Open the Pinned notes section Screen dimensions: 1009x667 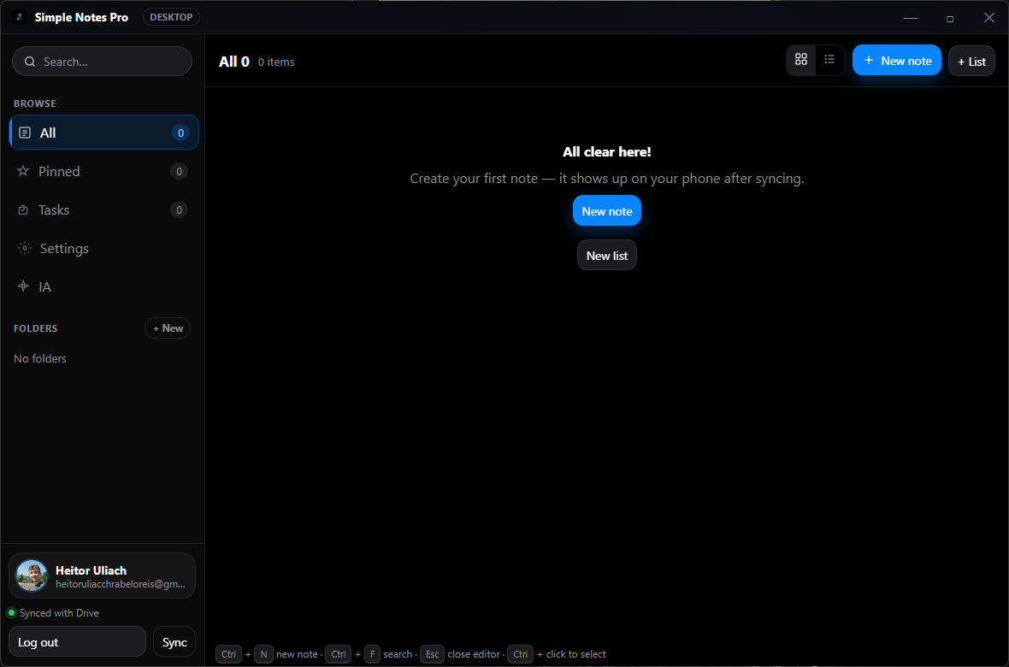click(104, 171)
